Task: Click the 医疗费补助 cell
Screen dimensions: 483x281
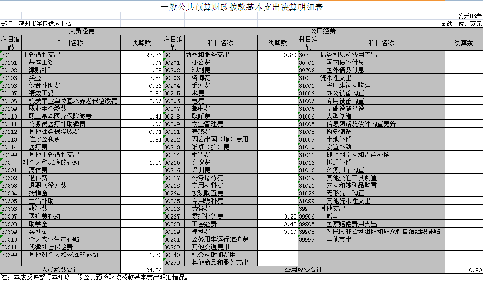Action: click(71, 217)
